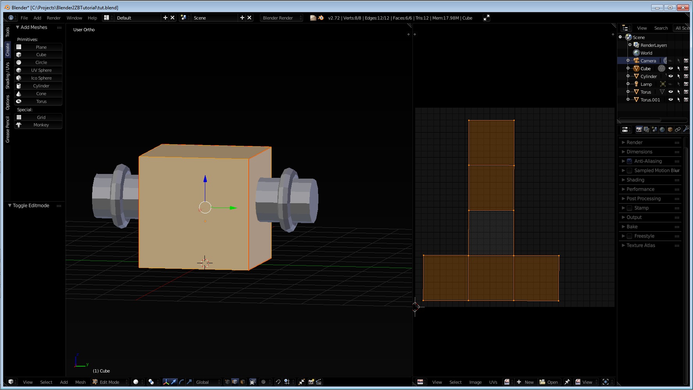Open image file with the Open button icon

tap(549, 382)
